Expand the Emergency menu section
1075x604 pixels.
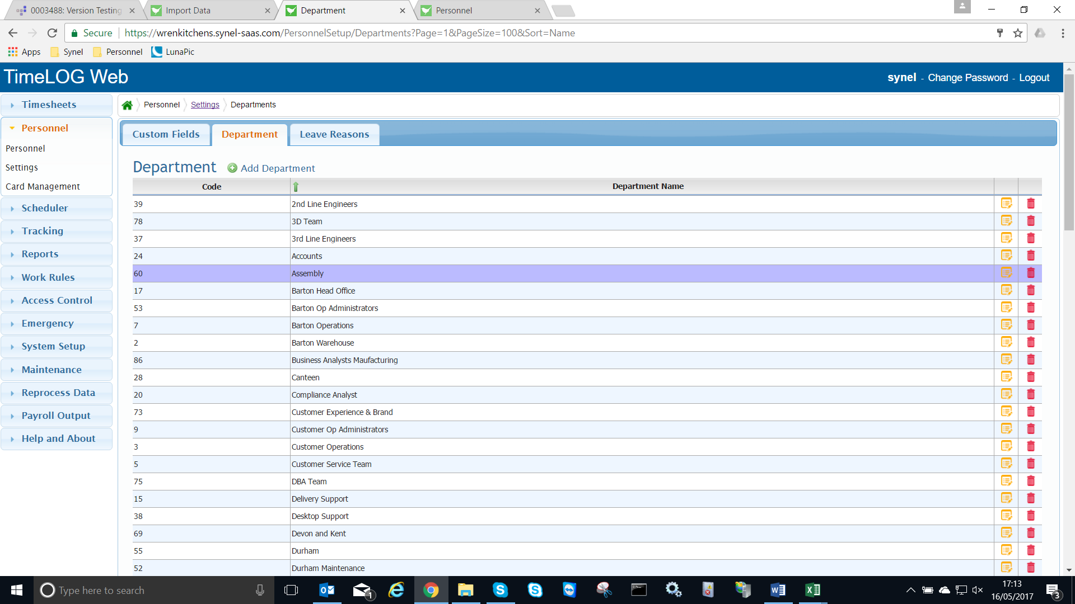(56, 323)
